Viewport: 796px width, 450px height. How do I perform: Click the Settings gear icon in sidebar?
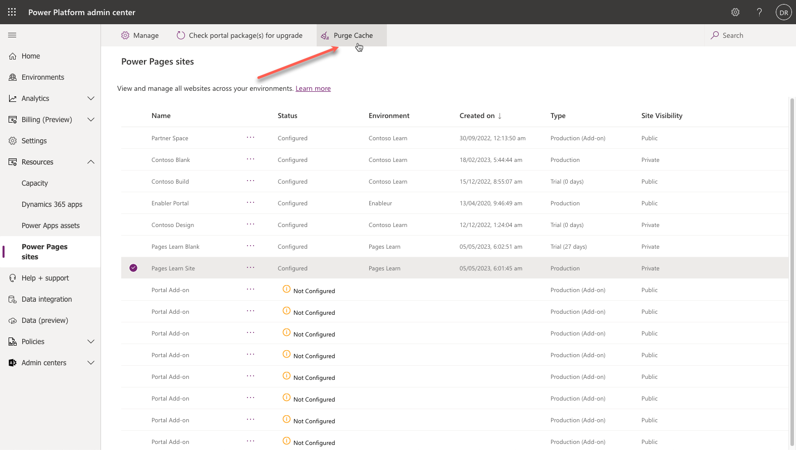(x=13, y=141)
